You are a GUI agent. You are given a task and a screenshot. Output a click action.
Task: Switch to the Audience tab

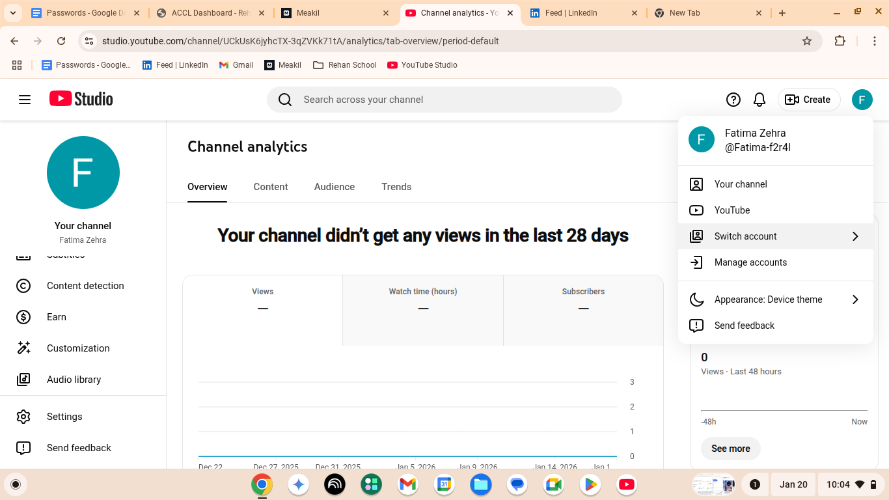tap(335, 187)
